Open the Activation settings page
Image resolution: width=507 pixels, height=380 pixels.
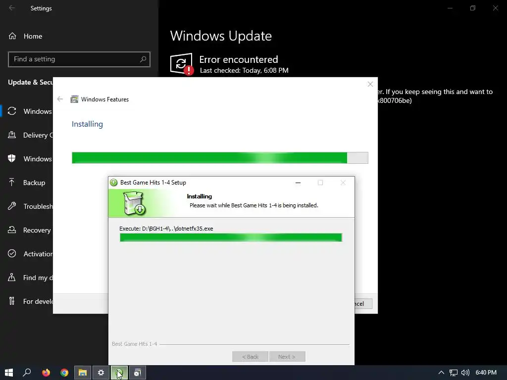coord(30,254)
